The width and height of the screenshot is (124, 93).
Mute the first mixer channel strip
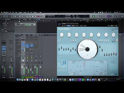tap(22, 76)
